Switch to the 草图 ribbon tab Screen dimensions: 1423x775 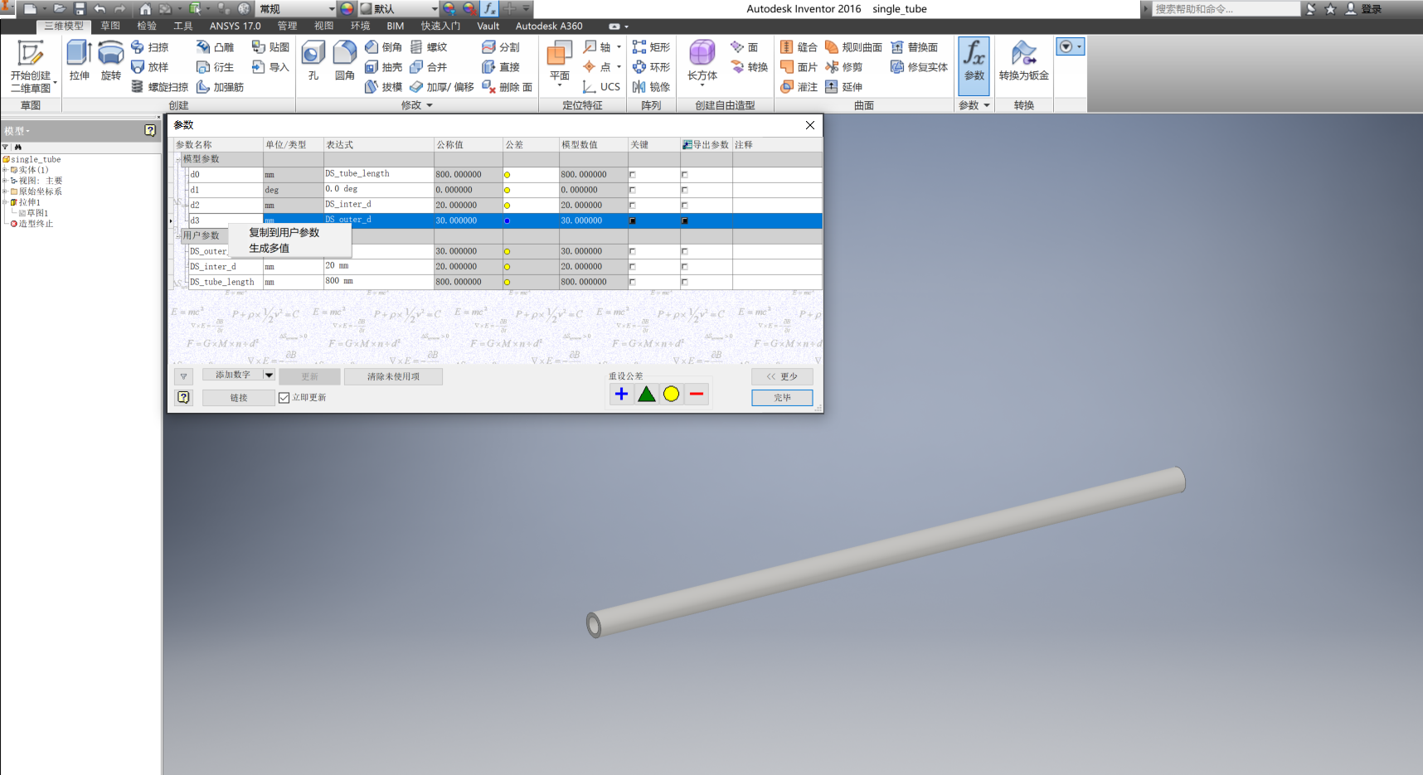[110, 26]
